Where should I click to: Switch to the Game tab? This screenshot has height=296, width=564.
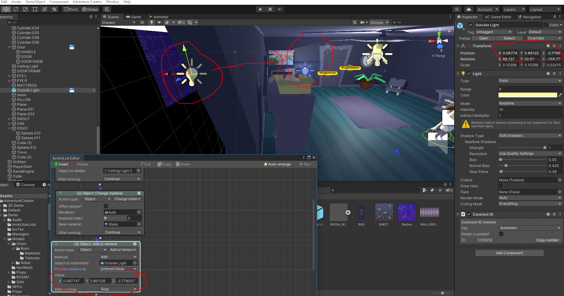click(133, 17)
